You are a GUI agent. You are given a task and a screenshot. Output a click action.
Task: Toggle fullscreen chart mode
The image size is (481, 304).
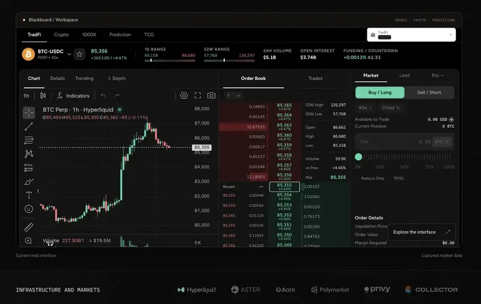coord(198,95)
